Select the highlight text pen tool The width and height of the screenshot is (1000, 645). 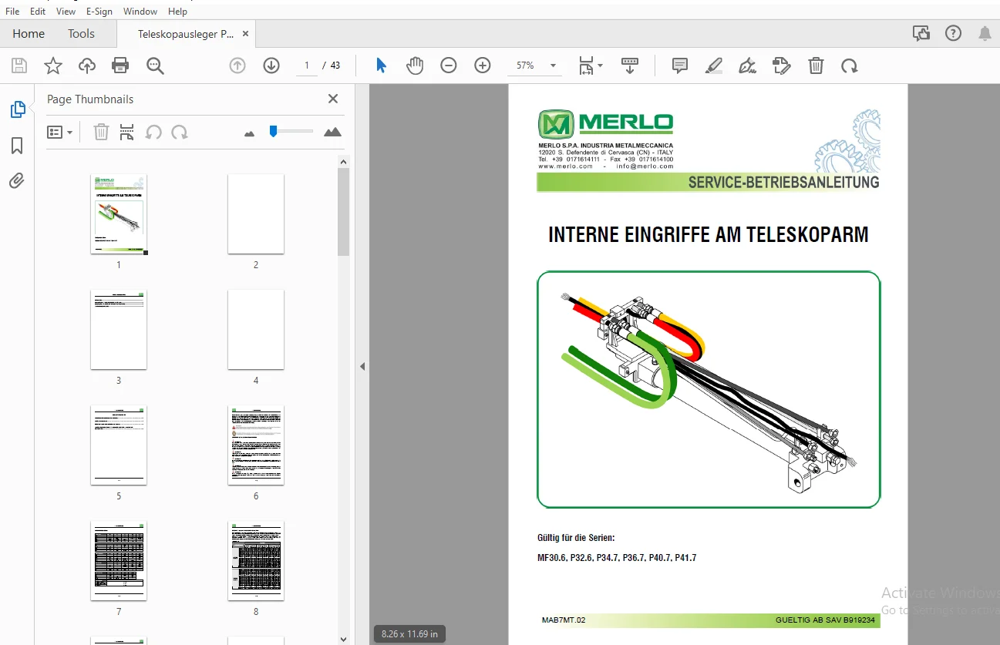pos(714,66)
